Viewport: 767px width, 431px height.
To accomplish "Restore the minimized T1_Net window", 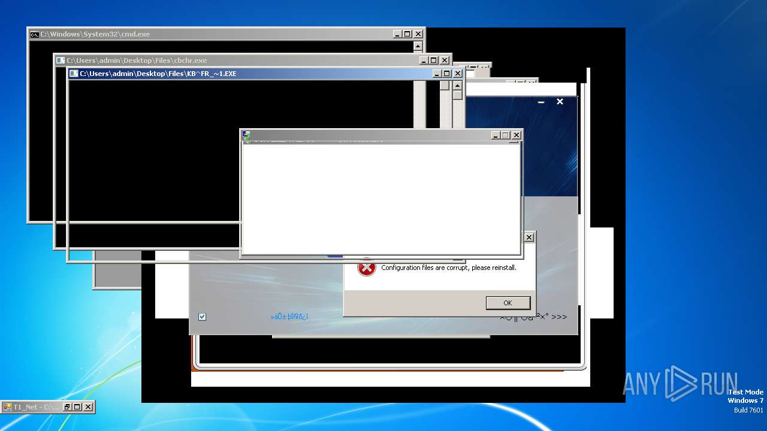I will [67, 407].
